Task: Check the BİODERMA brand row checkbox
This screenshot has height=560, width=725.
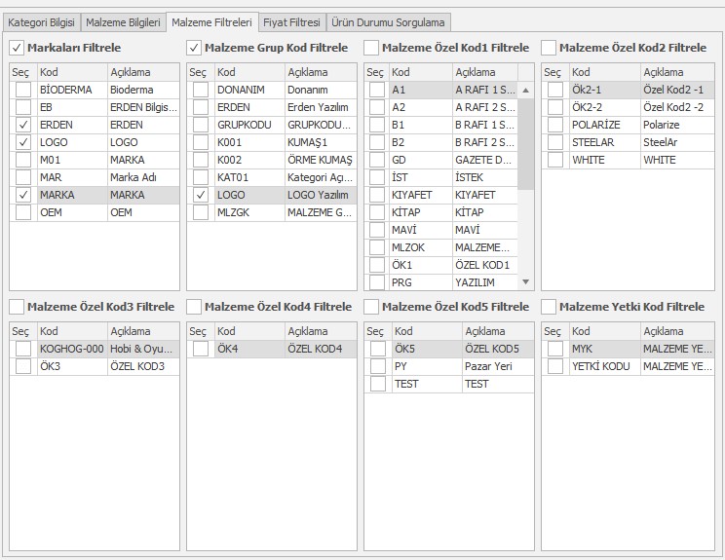Action: 22,90
